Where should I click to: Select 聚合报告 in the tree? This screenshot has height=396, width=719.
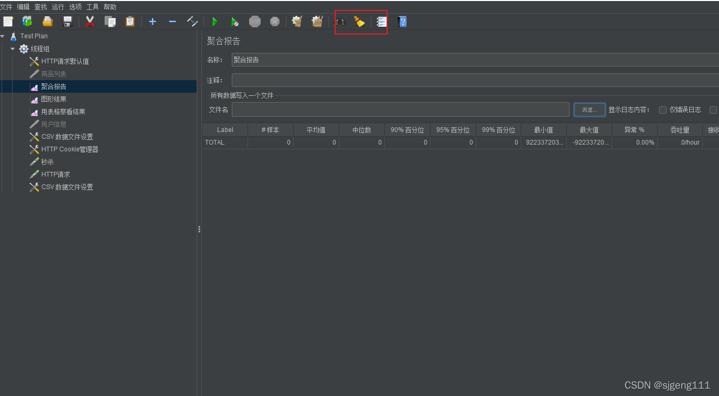tap(54, 86)
